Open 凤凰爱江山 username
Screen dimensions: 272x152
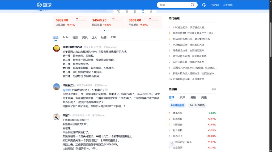pyautogui.click(x=69, y=85)
